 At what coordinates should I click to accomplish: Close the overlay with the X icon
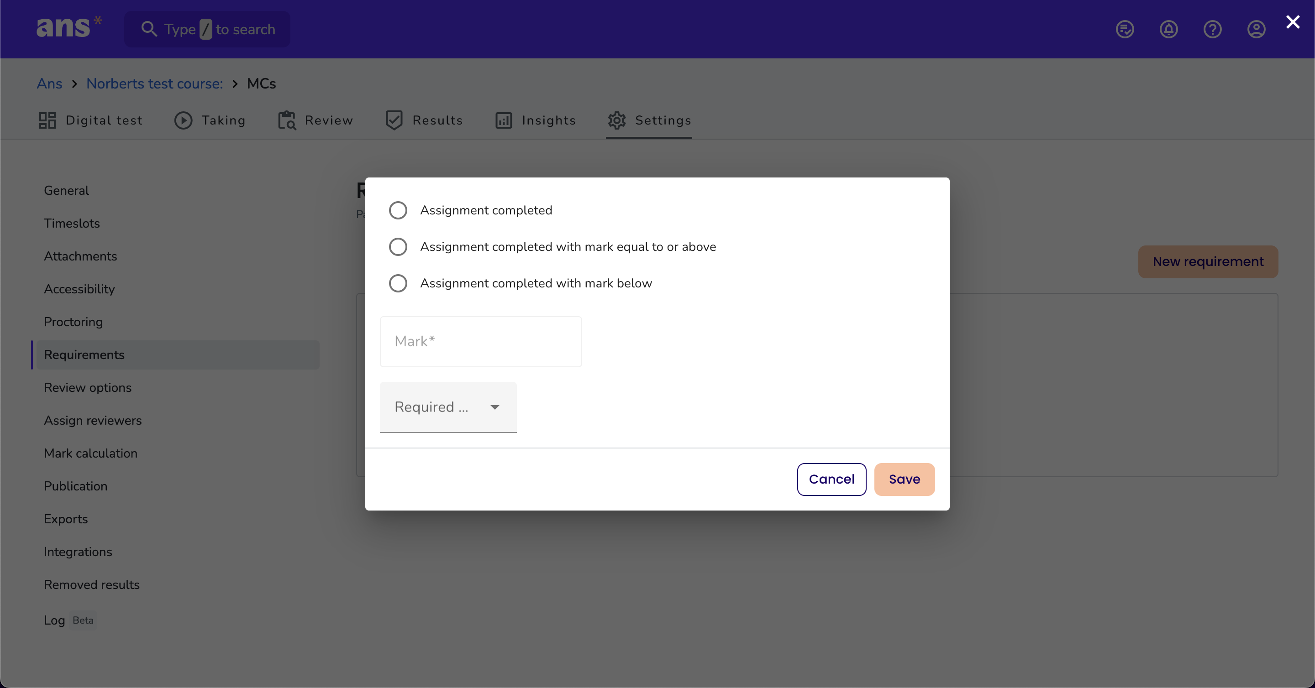click(1293, 22)
